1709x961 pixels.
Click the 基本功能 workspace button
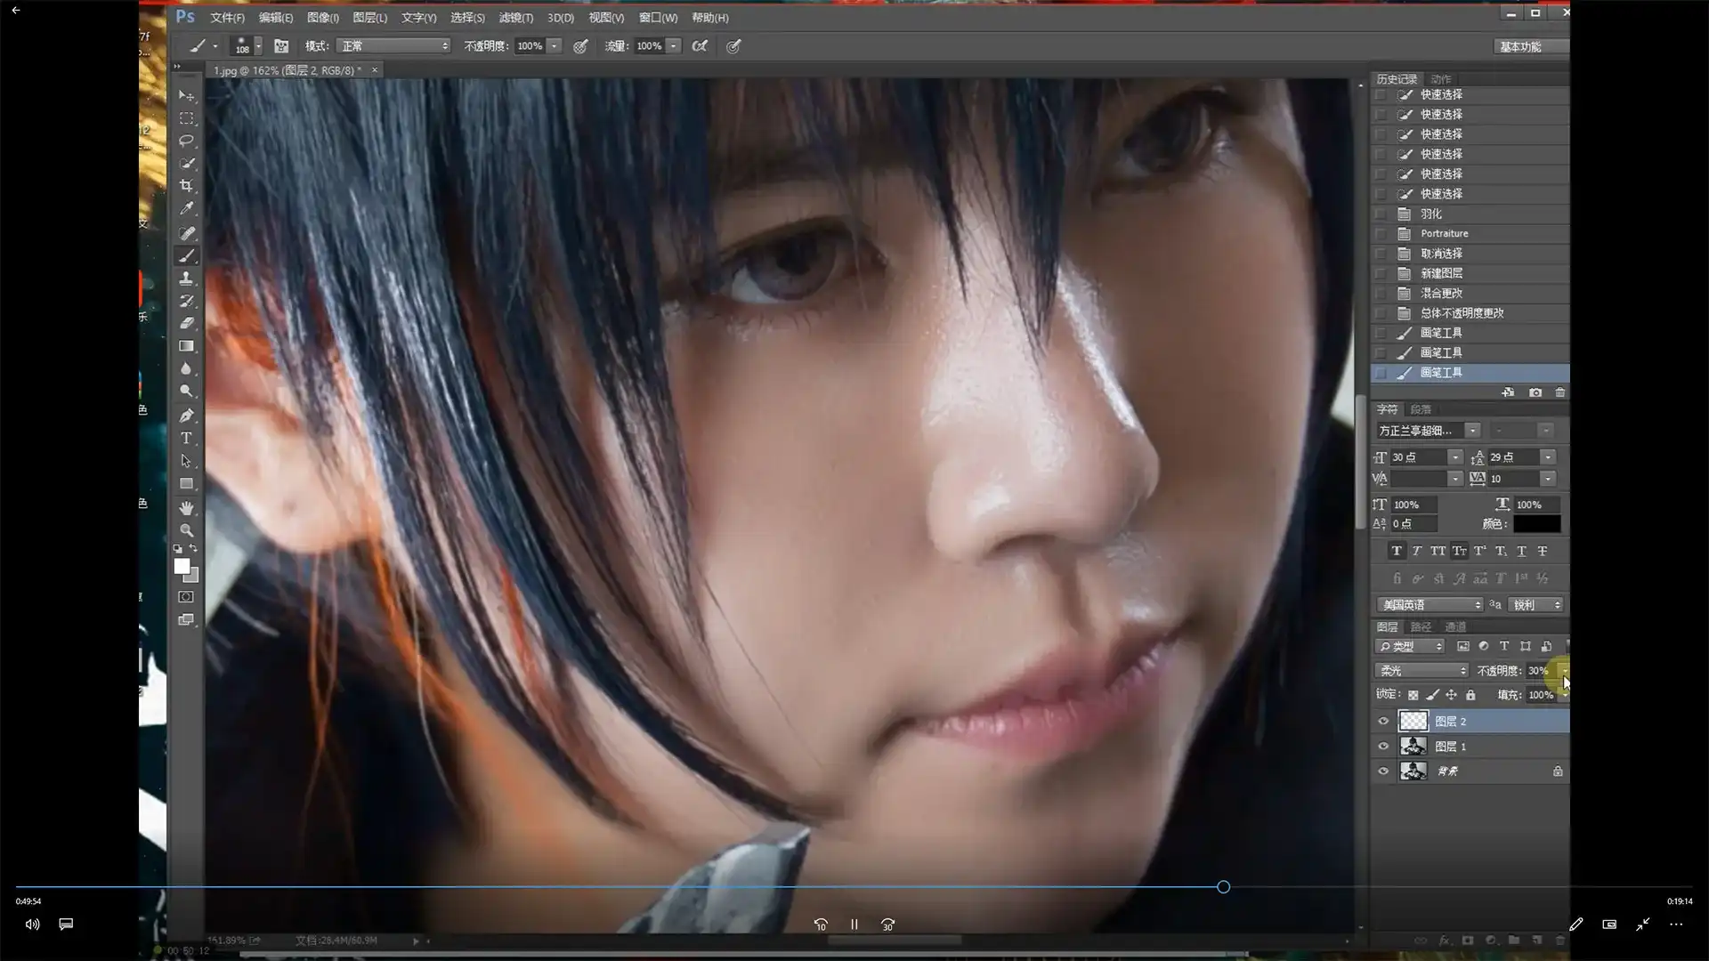click(1520, 46)
